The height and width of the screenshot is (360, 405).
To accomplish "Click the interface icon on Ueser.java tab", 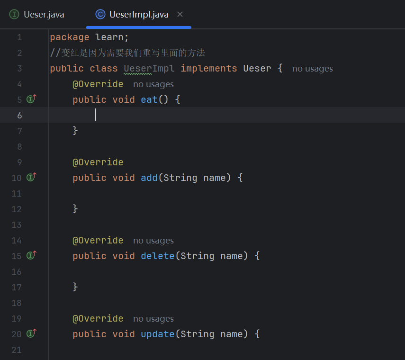I will point(14,14).
